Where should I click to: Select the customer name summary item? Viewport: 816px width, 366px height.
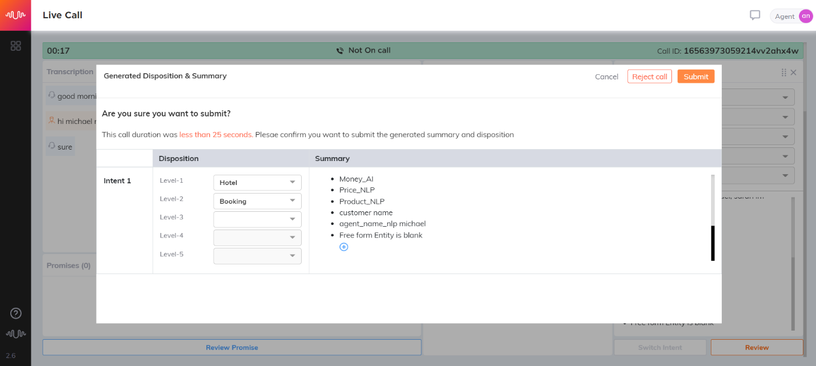tap(366, 212)
